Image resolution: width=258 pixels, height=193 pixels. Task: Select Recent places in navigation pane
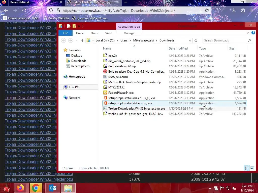(80, 66)
